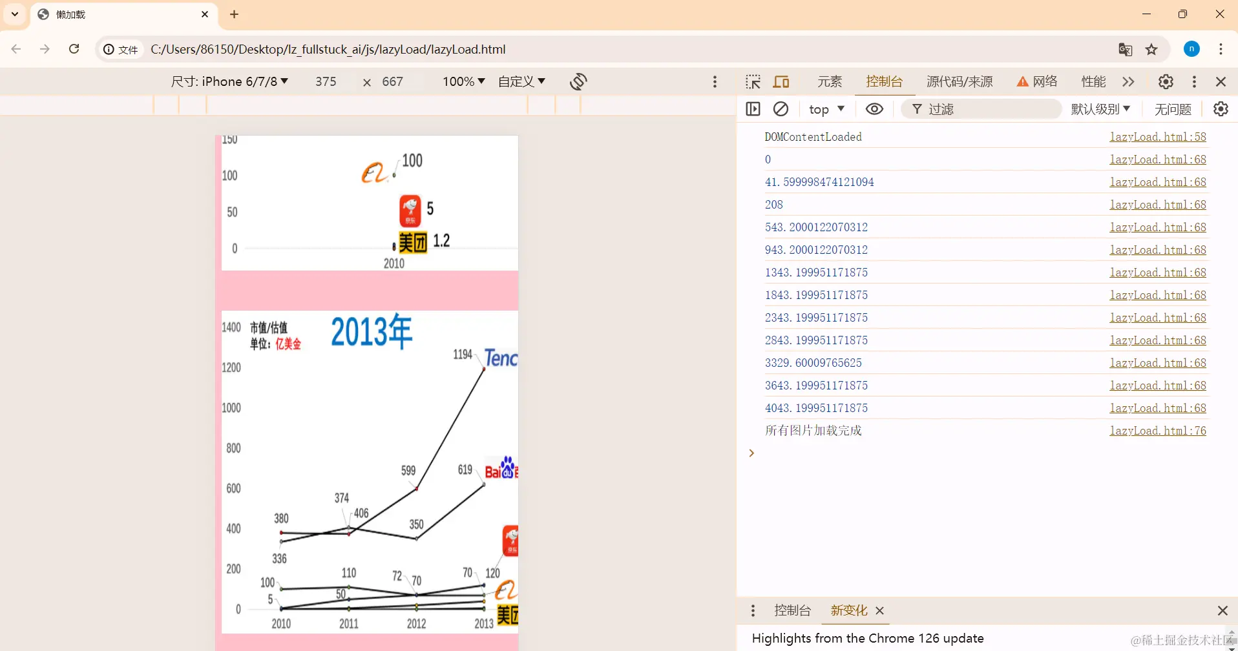Close the 懒加载 browser tab
Screen dimensions: 1238x651
(205, 14)
